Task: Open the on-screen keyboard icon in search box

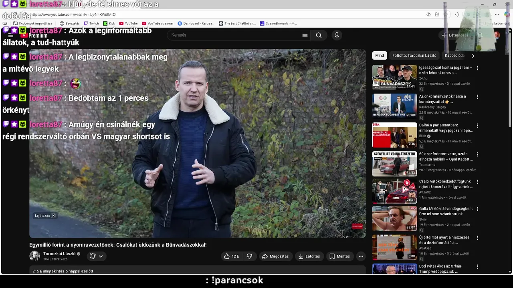Action: (x=305, y=35)
